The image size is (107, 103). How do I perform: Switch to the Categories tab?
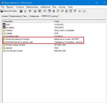pos(34,16)
